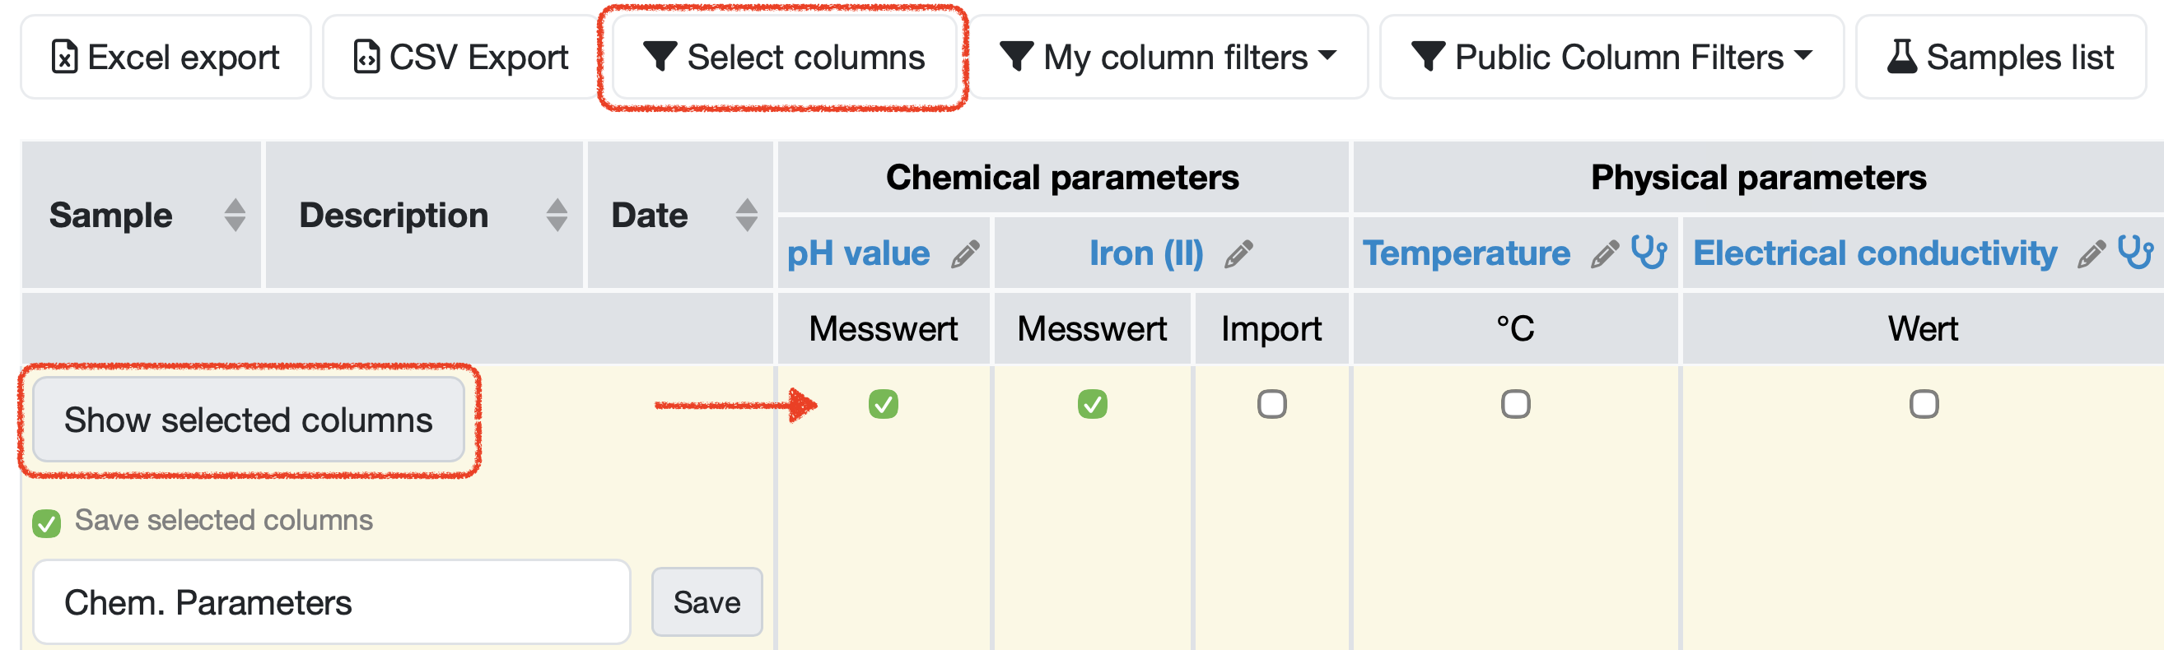Click the Chem. Parameters filter name field
Screen dimensions: 2164x650
click(331, 602)
